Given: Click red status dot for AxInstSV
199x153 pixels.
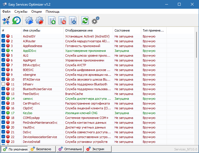Looking at the screenshot, I should (8, 36).
